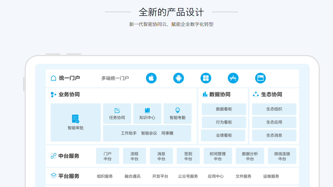This screenshot has height=187, width=333.
Task: Open the 任务协同 tile
Action: pyautogui.click(x=117, y=113)
